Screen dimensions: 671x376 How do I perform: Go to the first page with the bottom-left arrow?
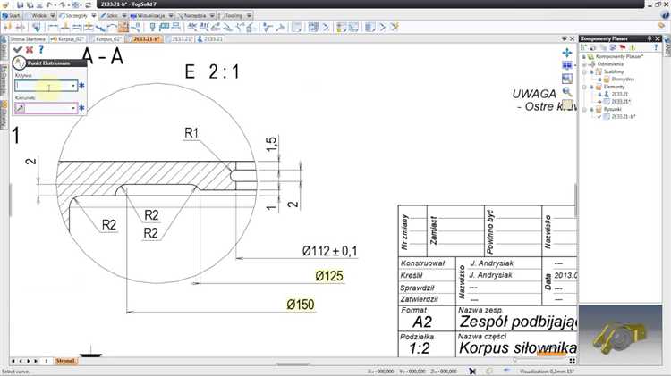(x=13, y=361)
